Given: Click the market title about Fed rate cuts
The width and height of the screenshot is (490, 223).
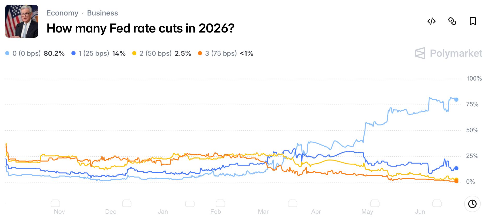Looking at the screenshot, I should 140,28.
